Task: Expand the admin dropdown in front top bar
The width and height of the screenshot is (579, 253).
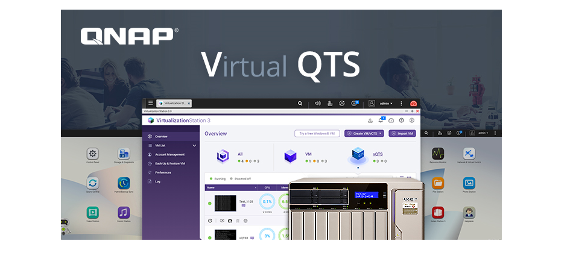Action: pos(386,104)
